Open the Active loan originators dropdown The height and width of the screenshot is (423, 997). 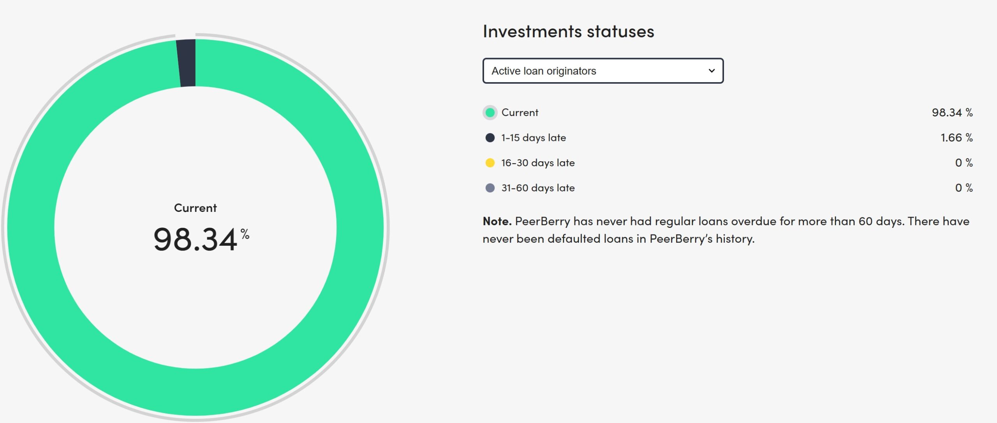pyautogui.click(x=603, y=70)
